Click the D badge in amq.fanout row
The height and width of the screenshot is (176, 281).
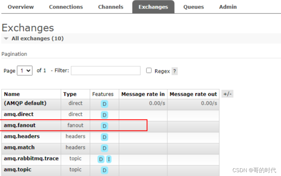104,126
